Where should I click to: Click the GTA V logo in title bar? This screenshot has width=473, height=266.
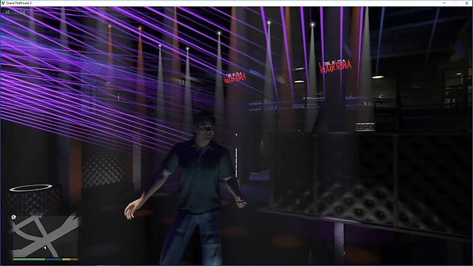click(3, 3)
